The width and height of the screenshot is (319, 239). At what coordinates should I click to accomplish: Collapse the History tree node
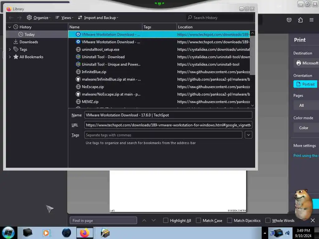[10, 27]
